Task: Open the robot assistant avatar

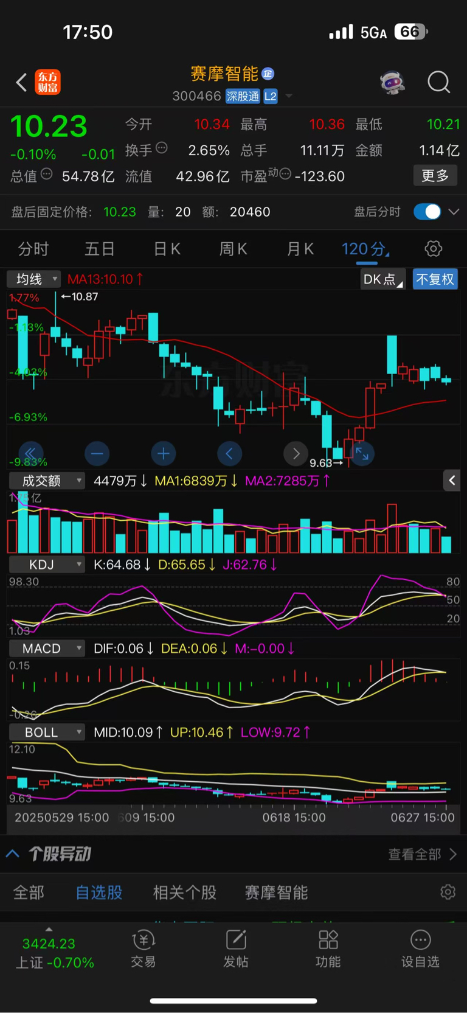Action: [392, 82]
